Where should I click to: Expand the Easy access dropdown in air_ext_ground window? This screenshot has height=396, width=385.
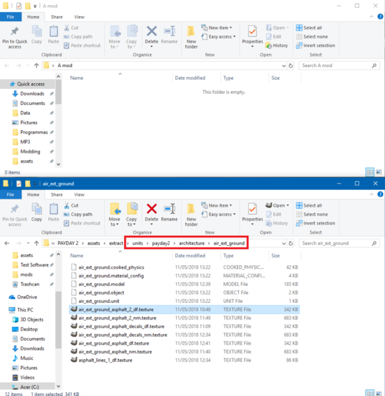[x=218, y=215]
